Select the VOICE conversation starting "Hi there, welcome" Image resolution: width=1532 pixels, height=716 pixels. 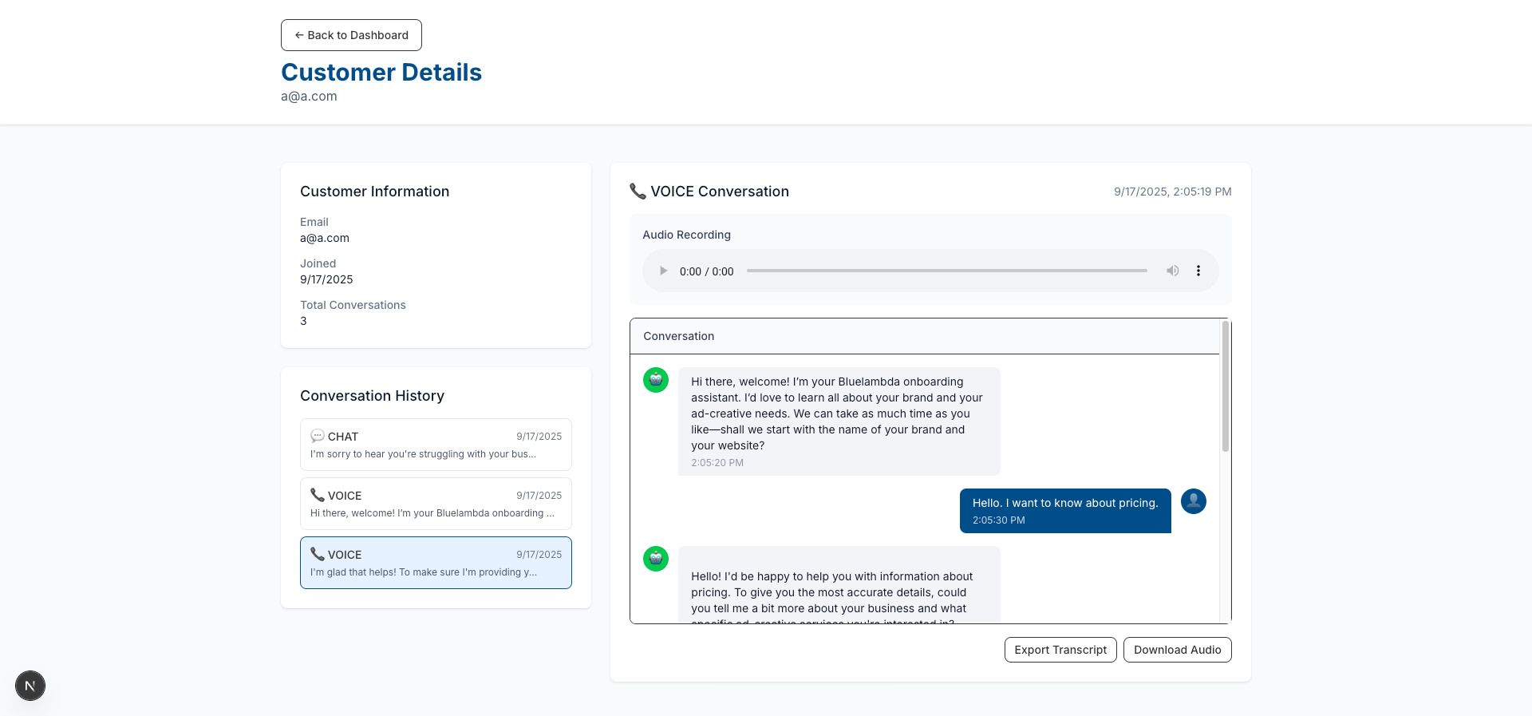coord(436,504)
